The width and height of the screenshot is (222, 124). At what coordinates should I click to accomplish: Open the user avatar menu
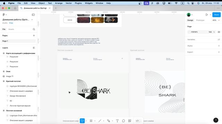pyautogui.click(x=189, y=14)
